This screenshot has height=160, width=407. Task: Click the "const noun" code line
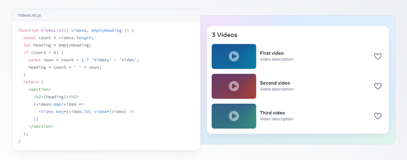(x=84, y=60)
